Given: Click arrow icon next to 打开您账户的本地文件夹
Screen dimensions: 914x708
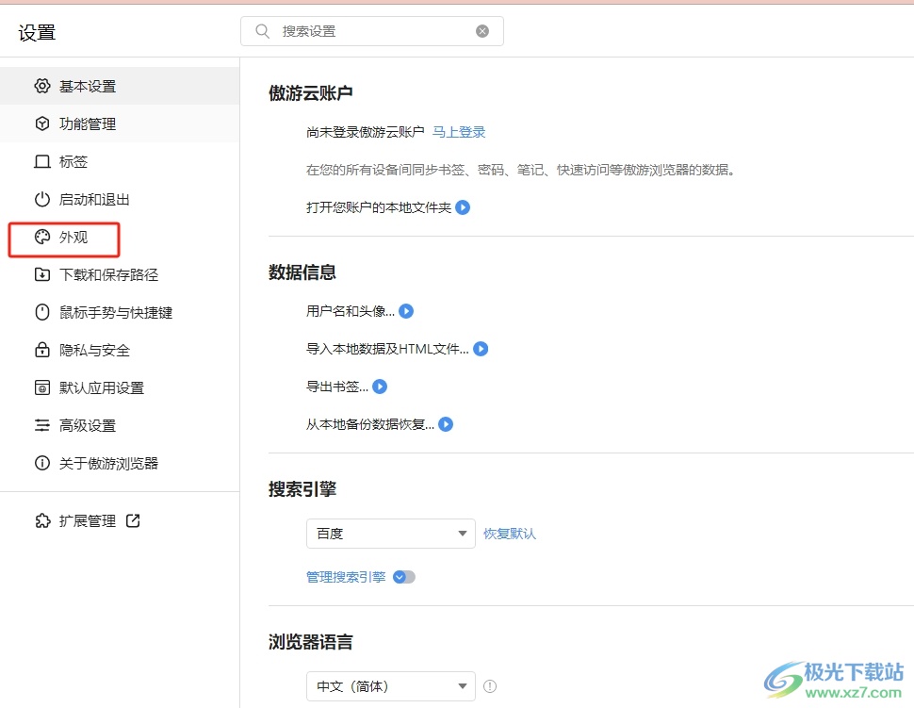Looking at the screenshot, I should [x=463, y=207].
